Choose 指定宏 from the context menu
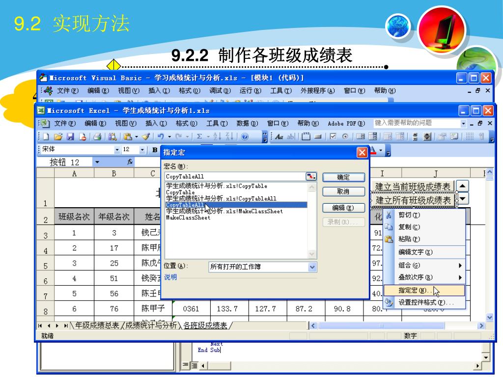This screenshot has height=377, width=503. 424,291
